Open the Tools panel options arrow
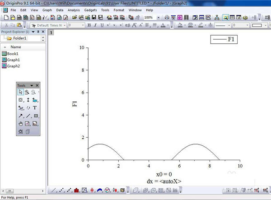 click(32, 85)
